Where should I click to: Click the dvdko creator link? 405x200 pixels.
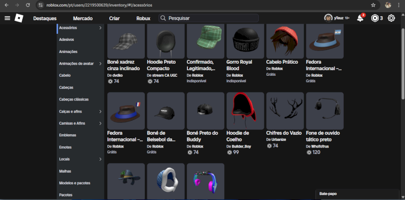point(117,76)
